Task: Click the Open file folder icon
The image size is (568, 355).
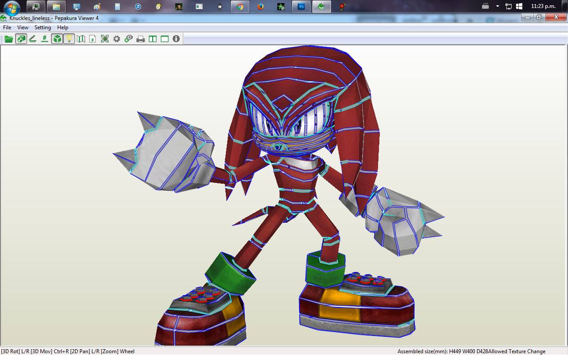Action: pos(8,39)
